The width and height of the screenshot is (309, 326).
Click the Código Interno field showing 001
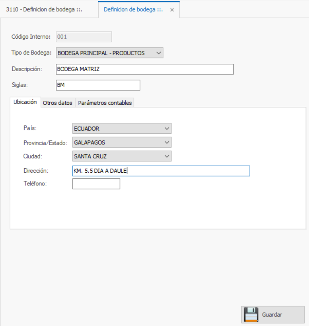(83, 37)
